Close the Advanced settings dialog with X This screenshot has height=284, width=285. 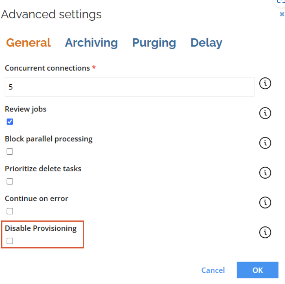point(282,14)
